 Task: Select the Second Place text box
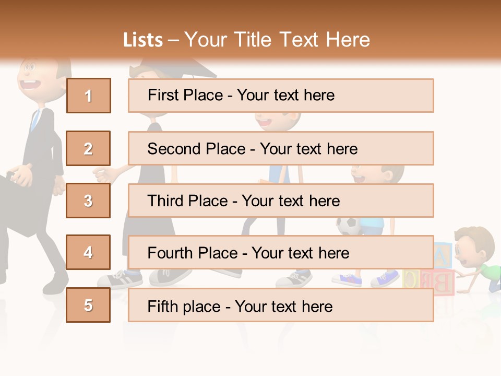point(281,148)
